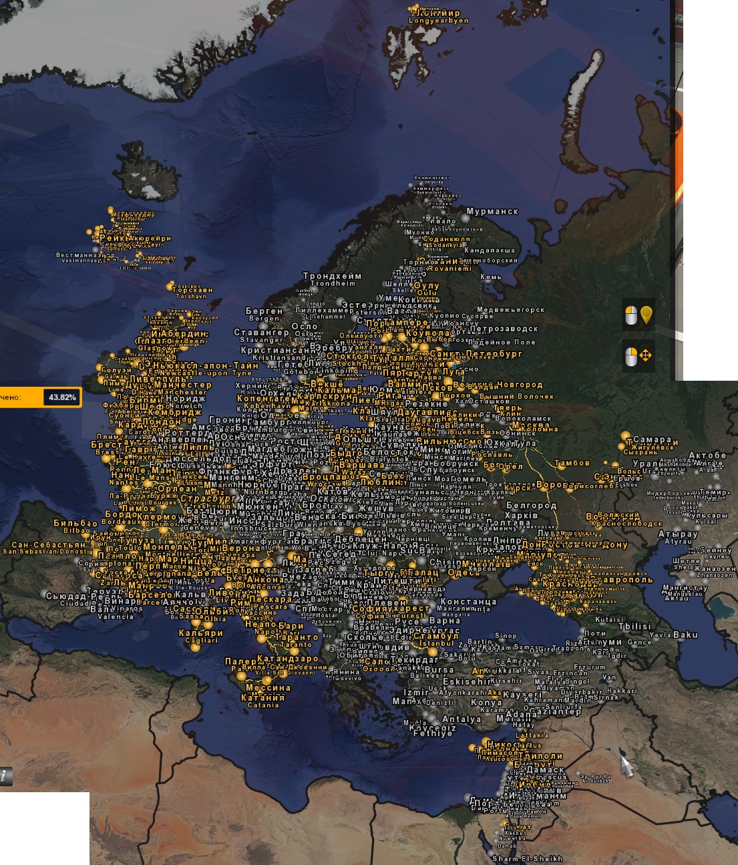Select the Kayseri city label
Viewport: 738px width, 865px height.
522,695
